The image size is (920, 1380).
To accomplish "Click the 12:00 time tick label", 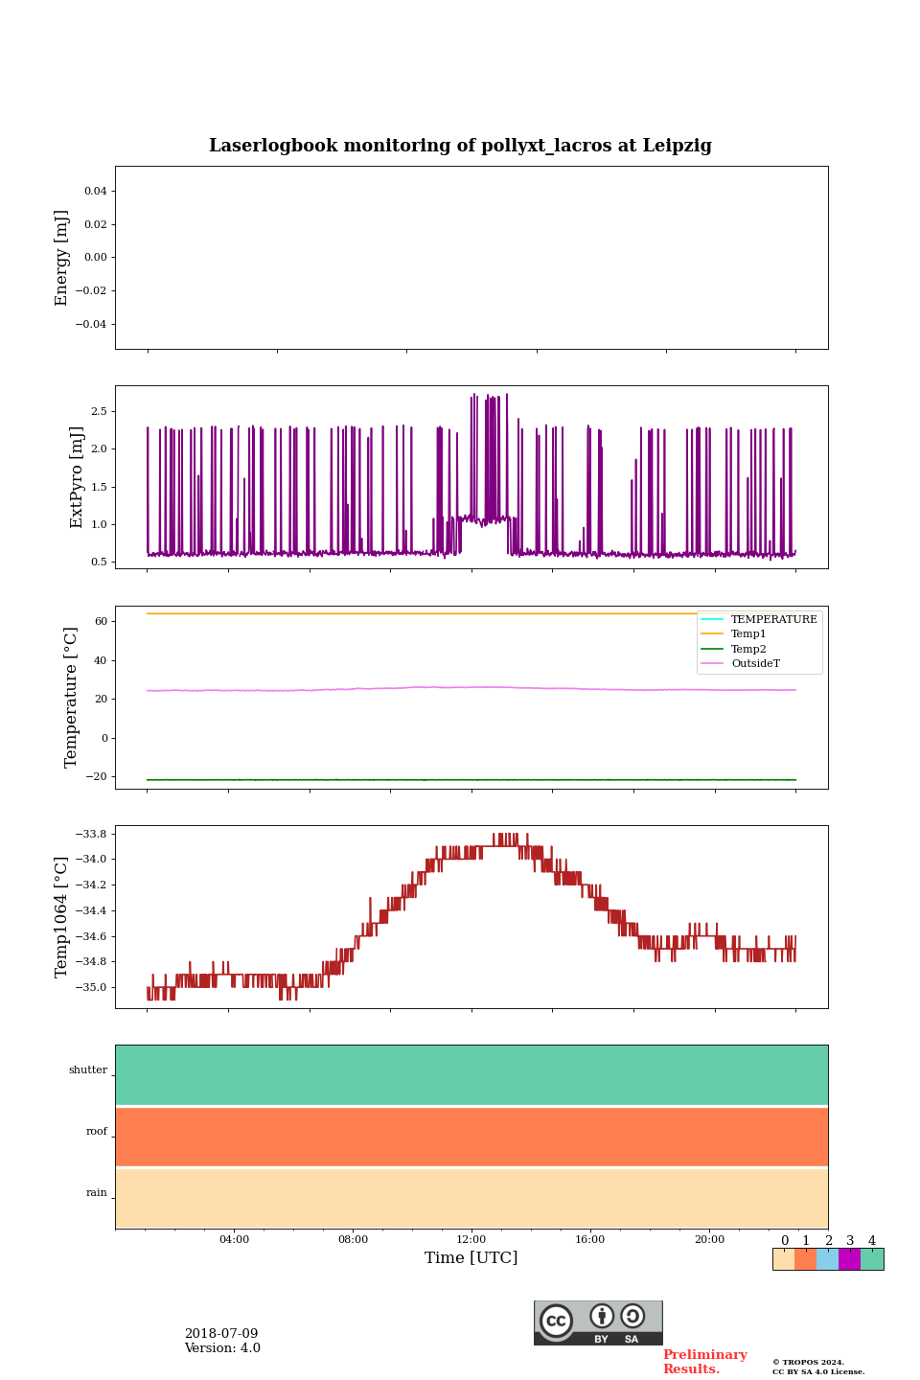I will (x=471, y=1239).
